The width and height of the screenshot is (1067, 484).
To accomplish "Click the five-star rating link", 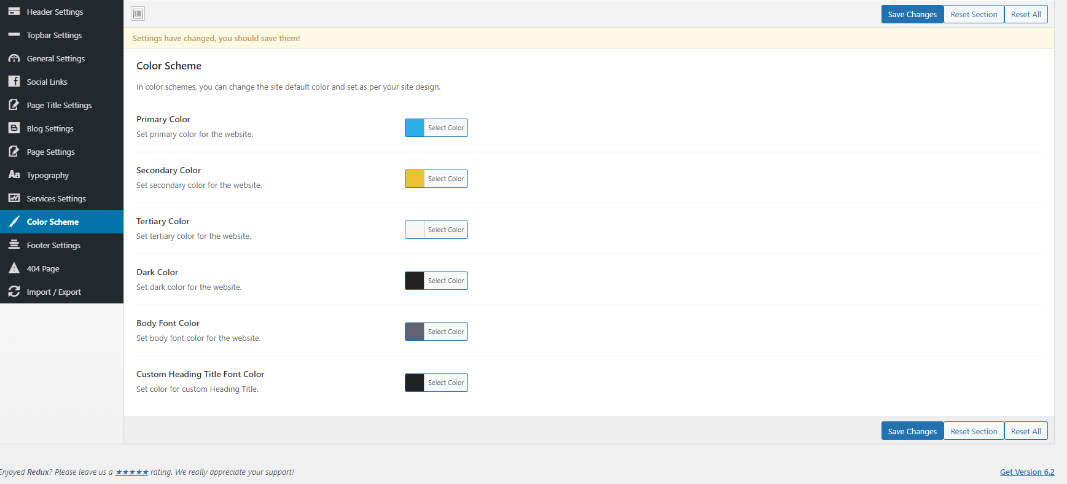I will tap(132, 472).
